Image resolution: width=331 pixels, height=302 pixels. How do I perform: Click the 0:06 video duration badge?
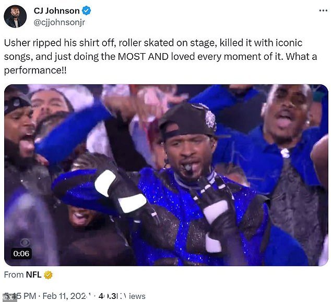click(21, 254)
